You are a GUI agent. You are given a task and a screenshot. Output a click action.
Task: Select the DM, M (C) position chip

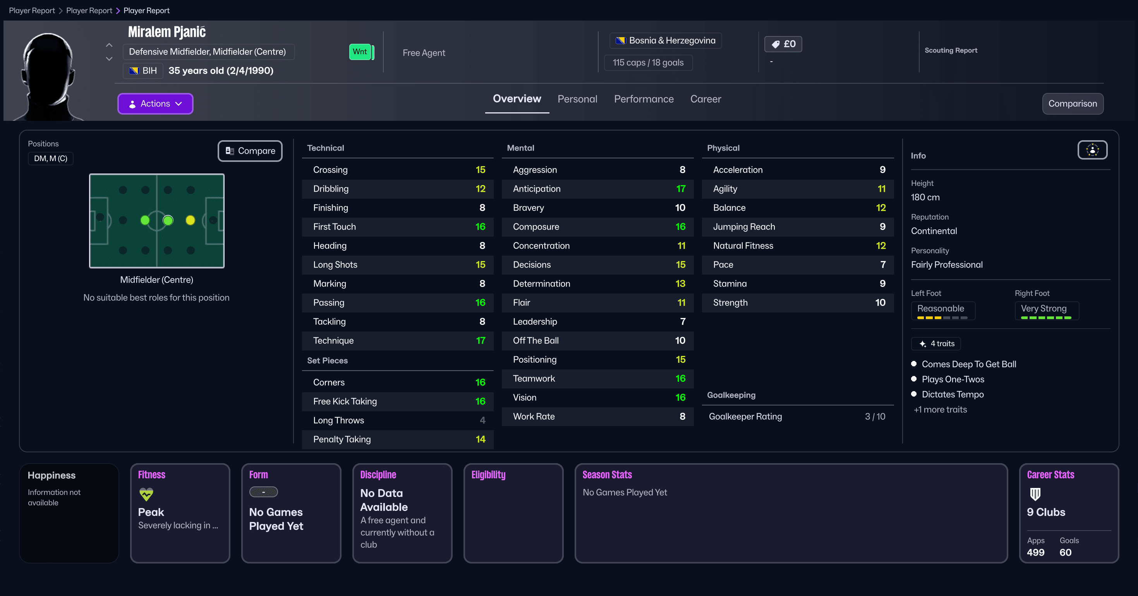[x=50, y=158]
